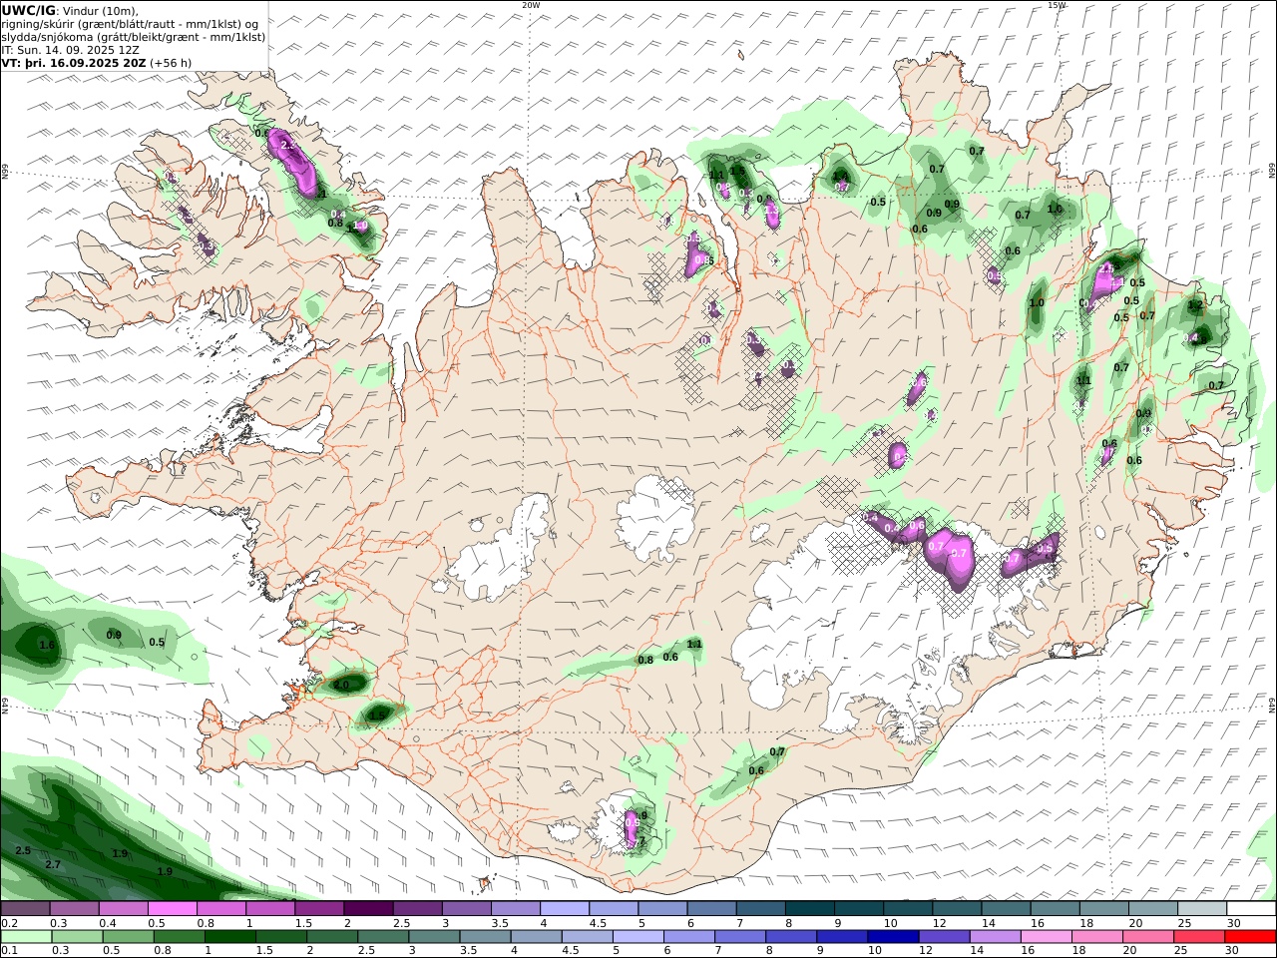Click the 'rigning/skúrir' legend description line
This screenshot has width=1277, height=958.
tap(130, 23)
